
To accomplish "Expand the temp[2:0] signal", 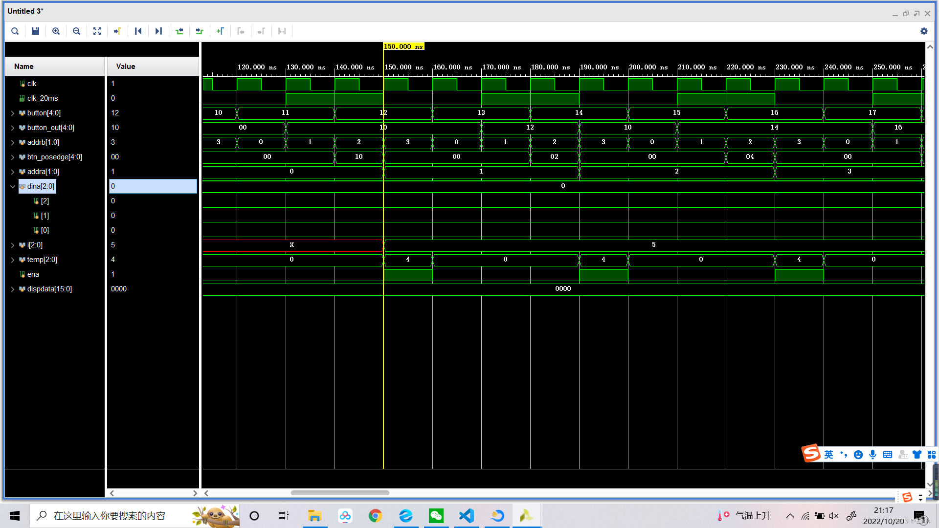I will coord(13,260).
